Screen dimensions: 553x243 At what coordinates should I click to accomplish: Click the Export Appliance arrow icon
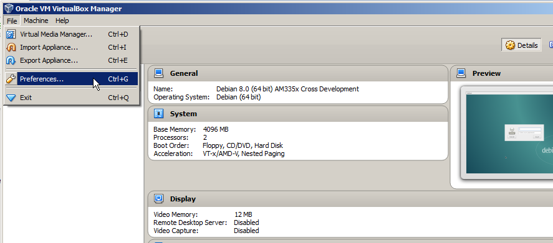(11, 60)
